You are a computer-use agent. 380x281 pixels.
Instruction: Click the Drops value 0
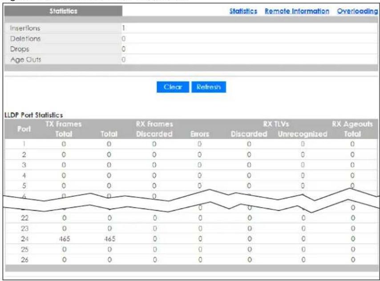124,49
